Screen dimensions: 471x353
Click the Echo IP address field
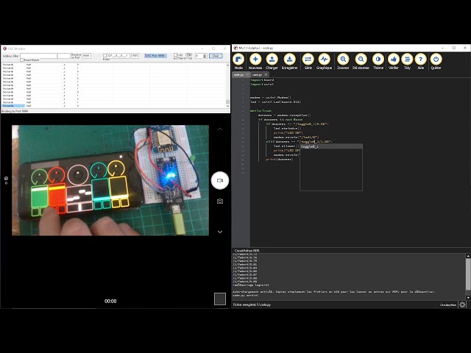click(118, 56)
